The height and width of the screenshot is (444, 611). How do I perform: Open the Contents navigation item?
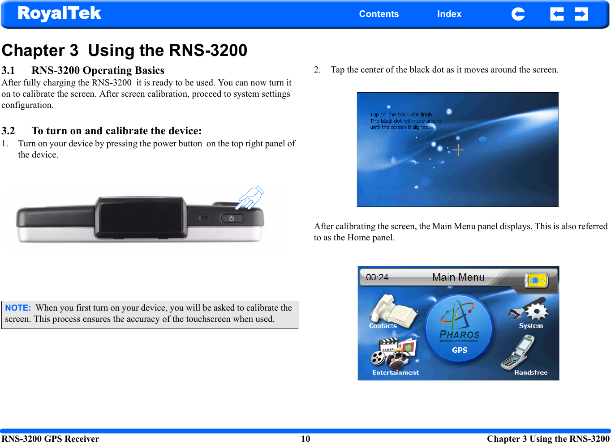coord(379,14)
